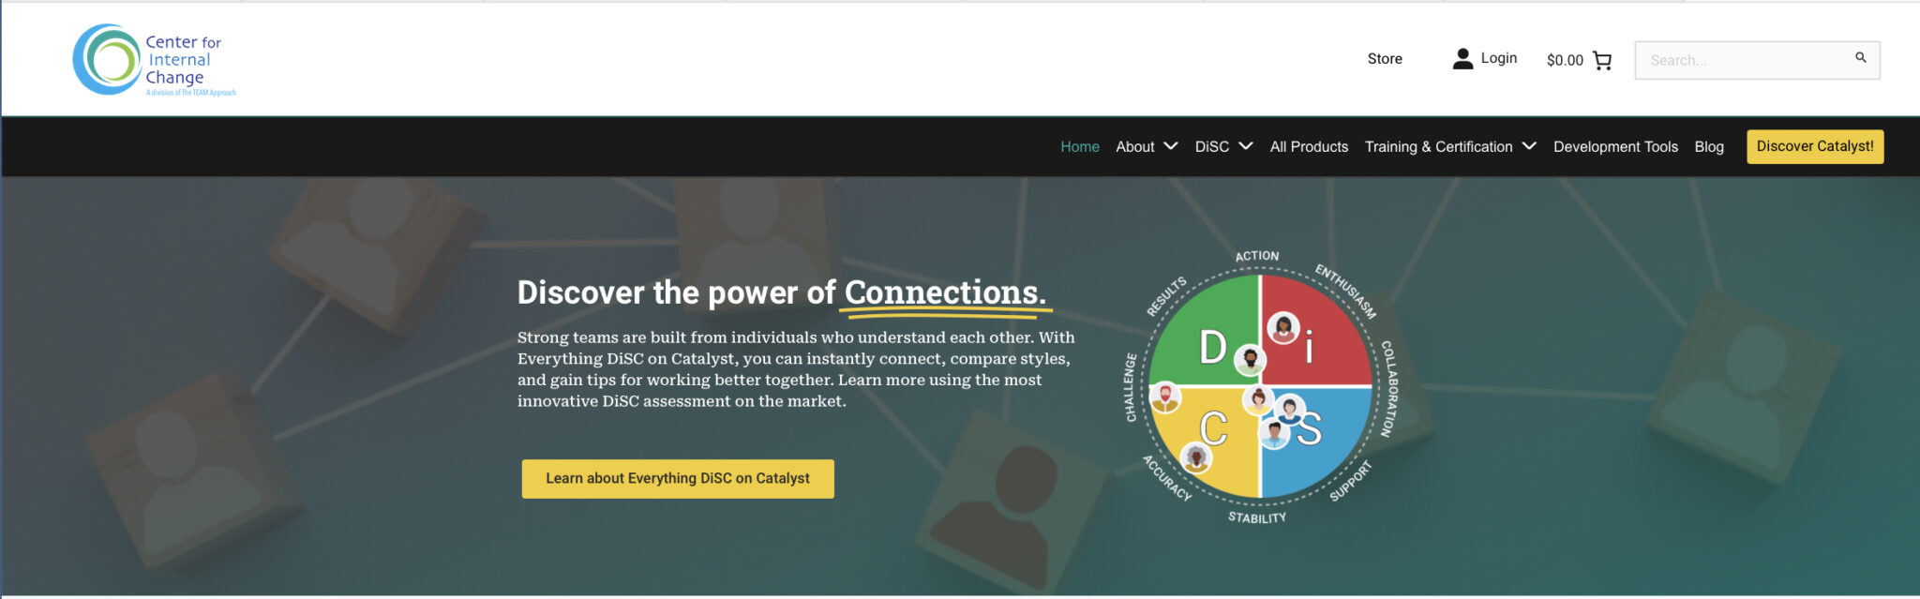Click the ACCURACY label on the DiSC circle

[1167, 477]
